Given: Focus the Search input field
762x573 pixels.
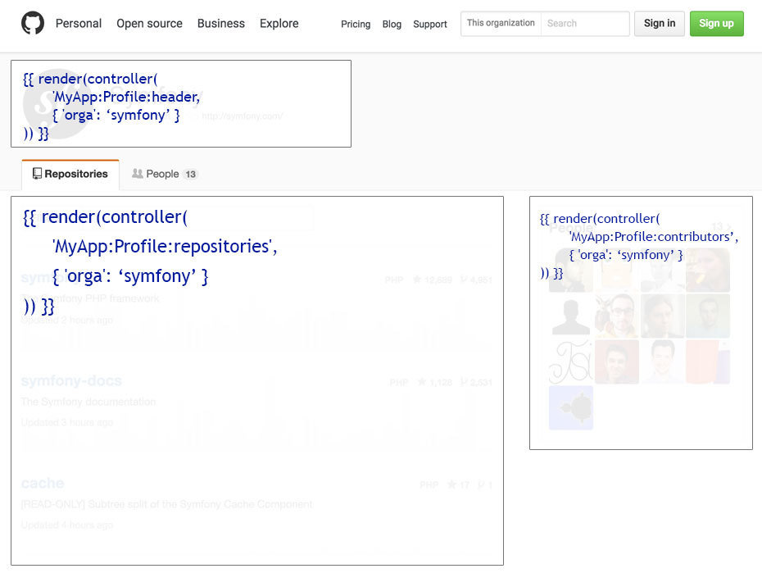Looking at the screenshot, I should click(x=585, y=23).
